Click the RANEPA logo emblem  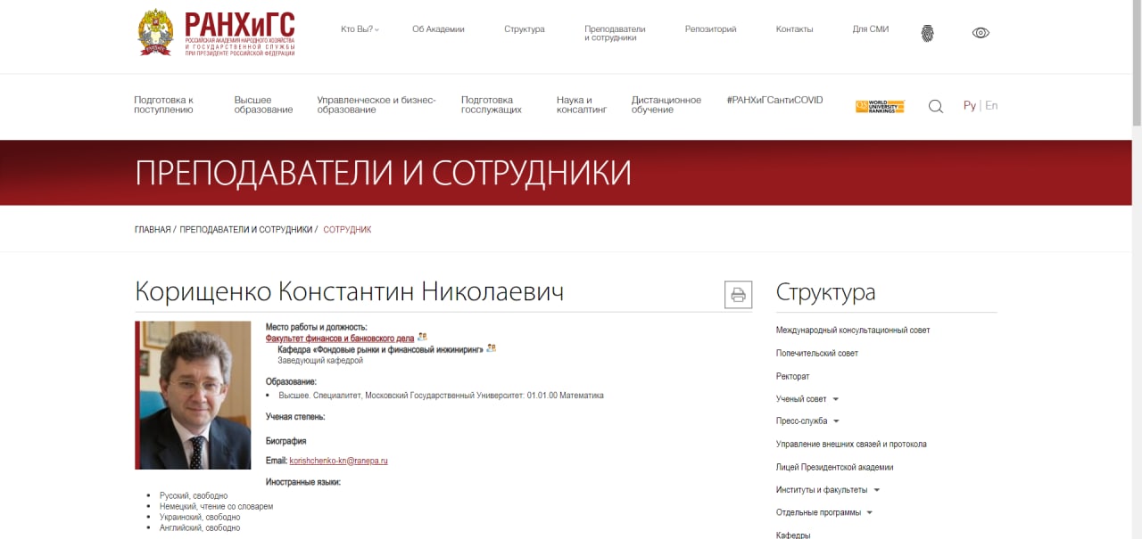[155, 32]
